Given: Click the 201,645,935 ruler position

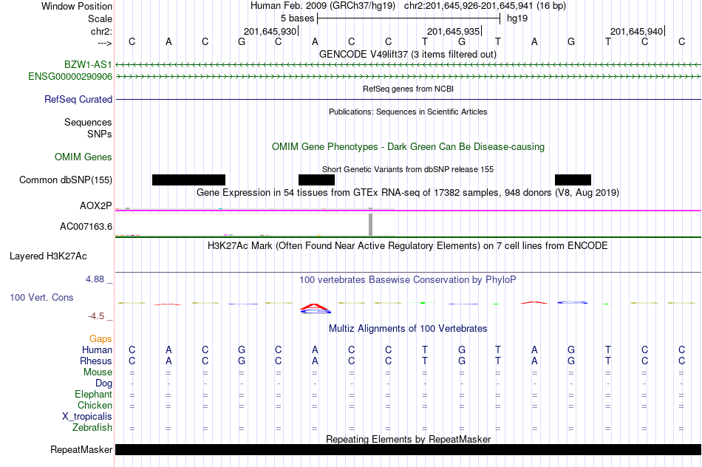Looking at the screenshot, I should (x=453, y=31).
